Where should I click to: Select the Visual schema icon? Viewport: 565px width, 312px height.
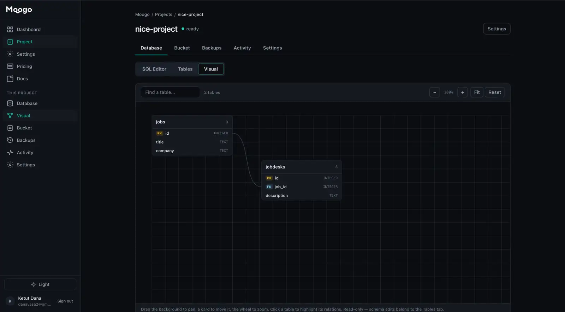(x=10, y=116)
